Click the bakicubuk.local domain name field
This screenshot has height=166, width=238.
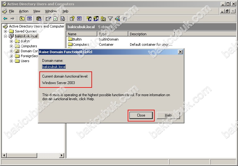point(54,67)
